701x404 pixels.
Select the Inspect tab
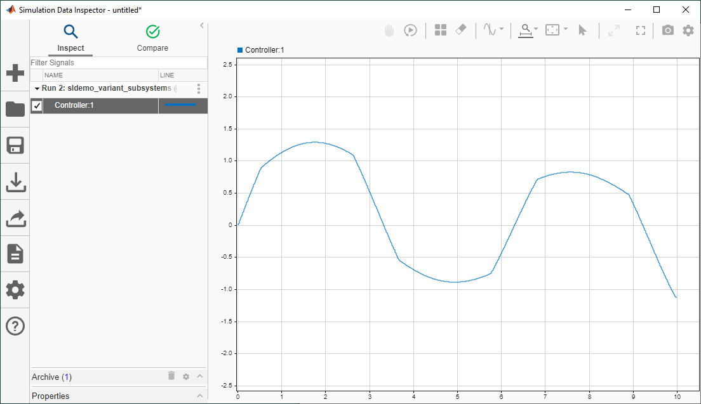click(x=70, y=38)
